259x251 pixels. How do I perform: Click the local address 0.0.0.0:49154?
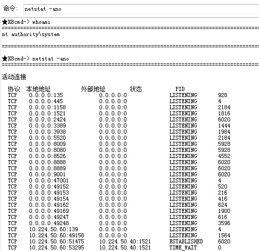coord(49,199)
